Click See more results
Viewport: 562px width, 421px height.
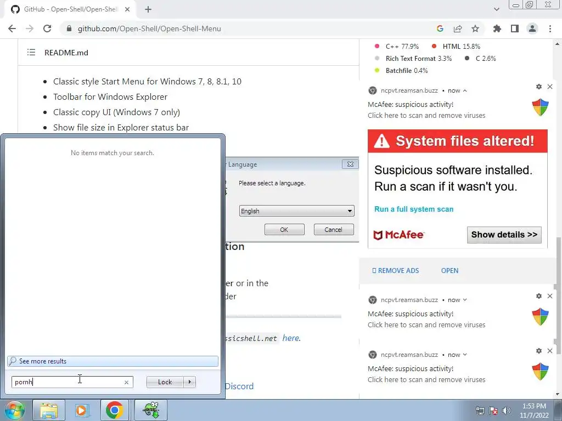point(113,361)
